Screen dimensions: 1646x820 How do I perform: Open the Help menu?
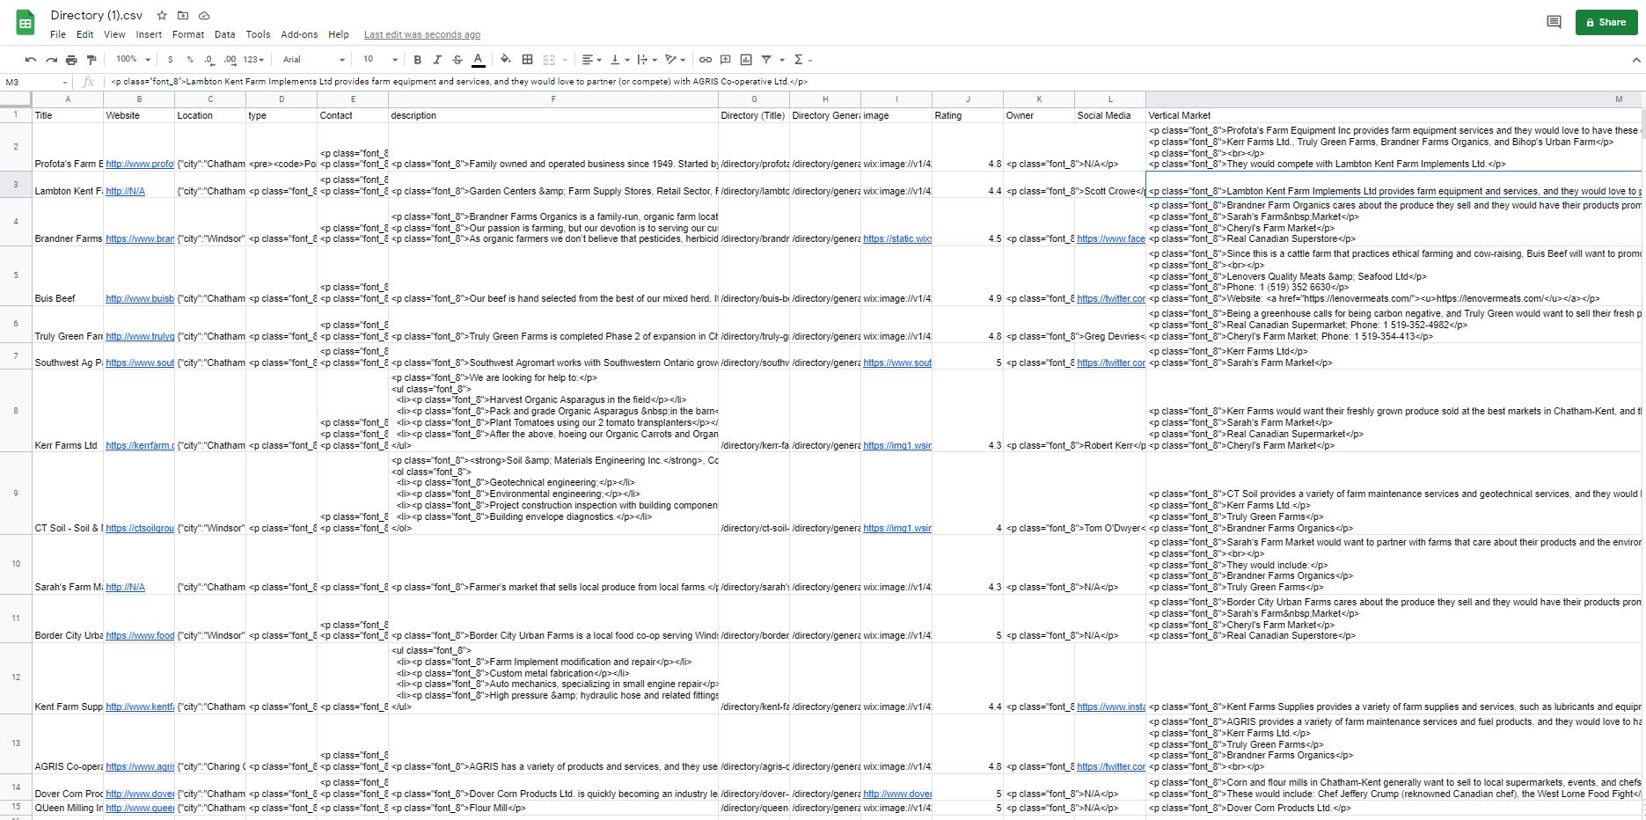click(x=339, y=34)
